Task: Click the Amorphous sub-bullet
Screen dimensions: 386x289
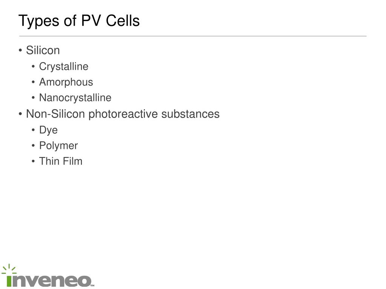Action: [x=66, y=82]
